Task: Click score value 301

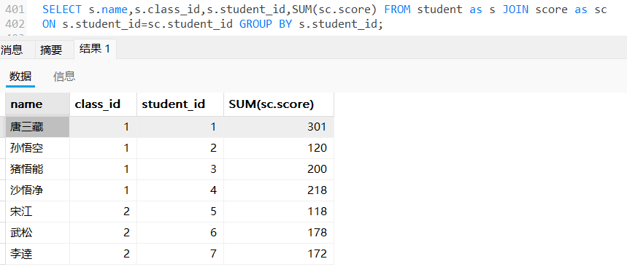Action: point(279,127)
